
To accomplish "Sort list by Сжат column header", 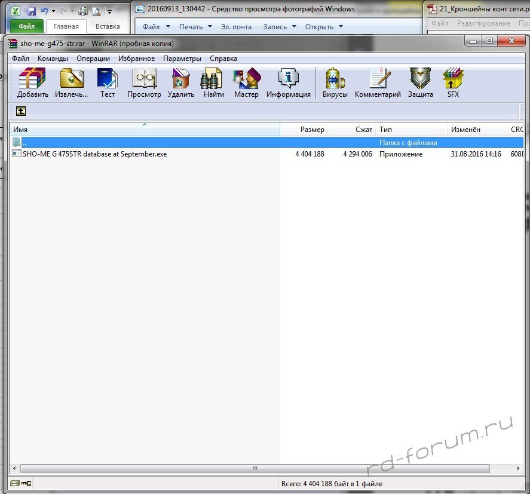I will tap(352, 130).
